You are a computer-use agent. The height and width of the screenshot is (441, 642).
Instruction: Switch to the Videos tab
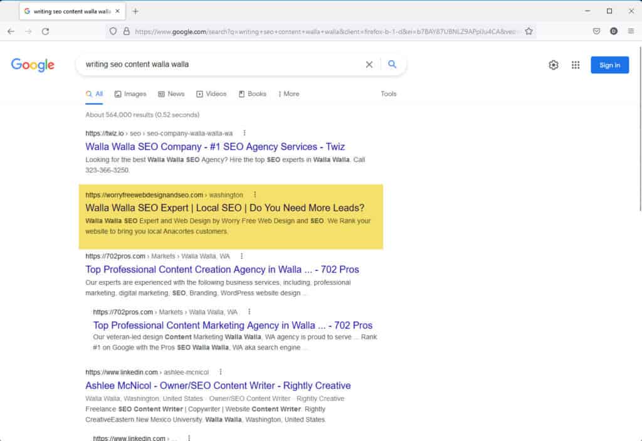click(211, 94)
